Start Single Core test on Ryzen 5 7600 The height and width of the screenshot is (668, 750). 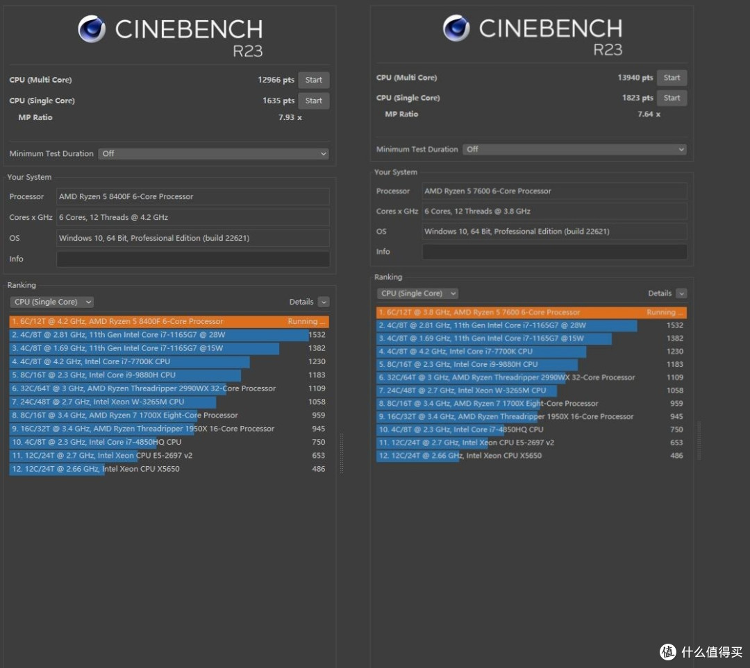coord(672,98)
